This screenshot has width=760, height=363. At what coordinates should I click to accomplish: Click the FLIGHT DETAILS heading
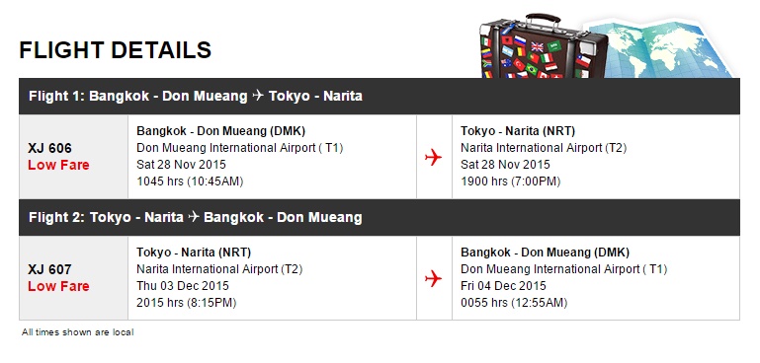click(x=116, y=50)
